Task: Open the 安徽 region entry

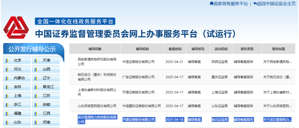Action: click(46, 105)
